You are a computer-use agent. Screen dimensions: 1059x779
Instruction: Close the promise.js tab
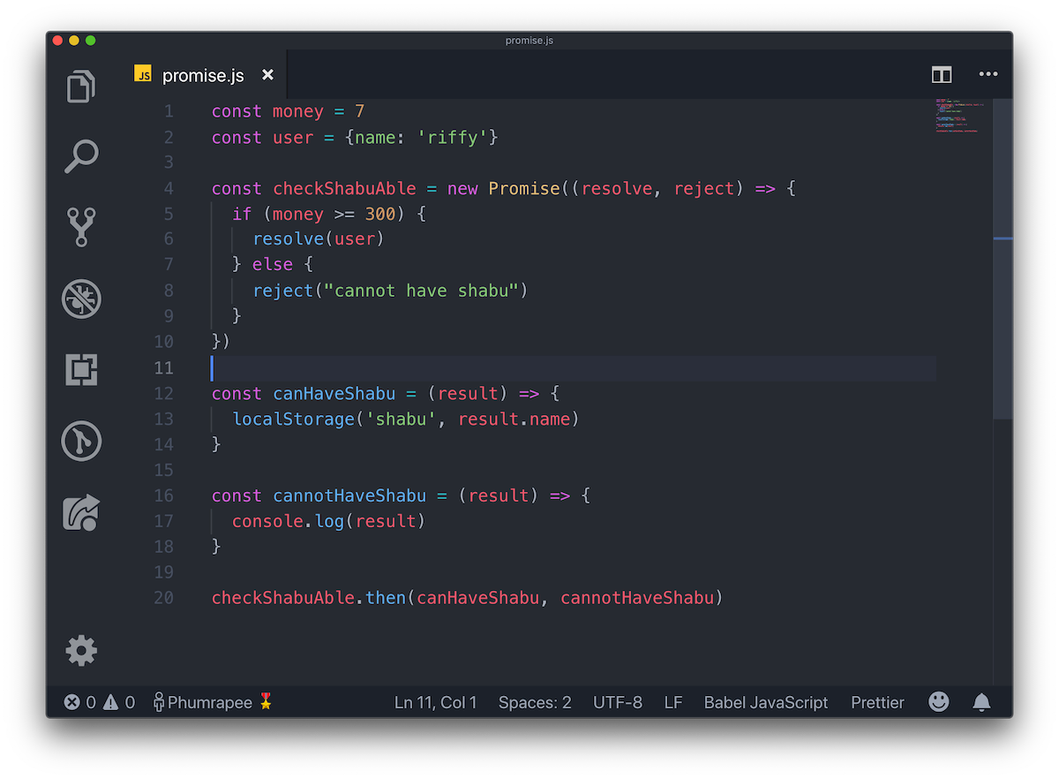pos(267,75)
